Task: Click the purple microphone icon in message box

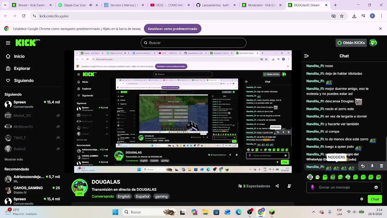Action: 313,187
